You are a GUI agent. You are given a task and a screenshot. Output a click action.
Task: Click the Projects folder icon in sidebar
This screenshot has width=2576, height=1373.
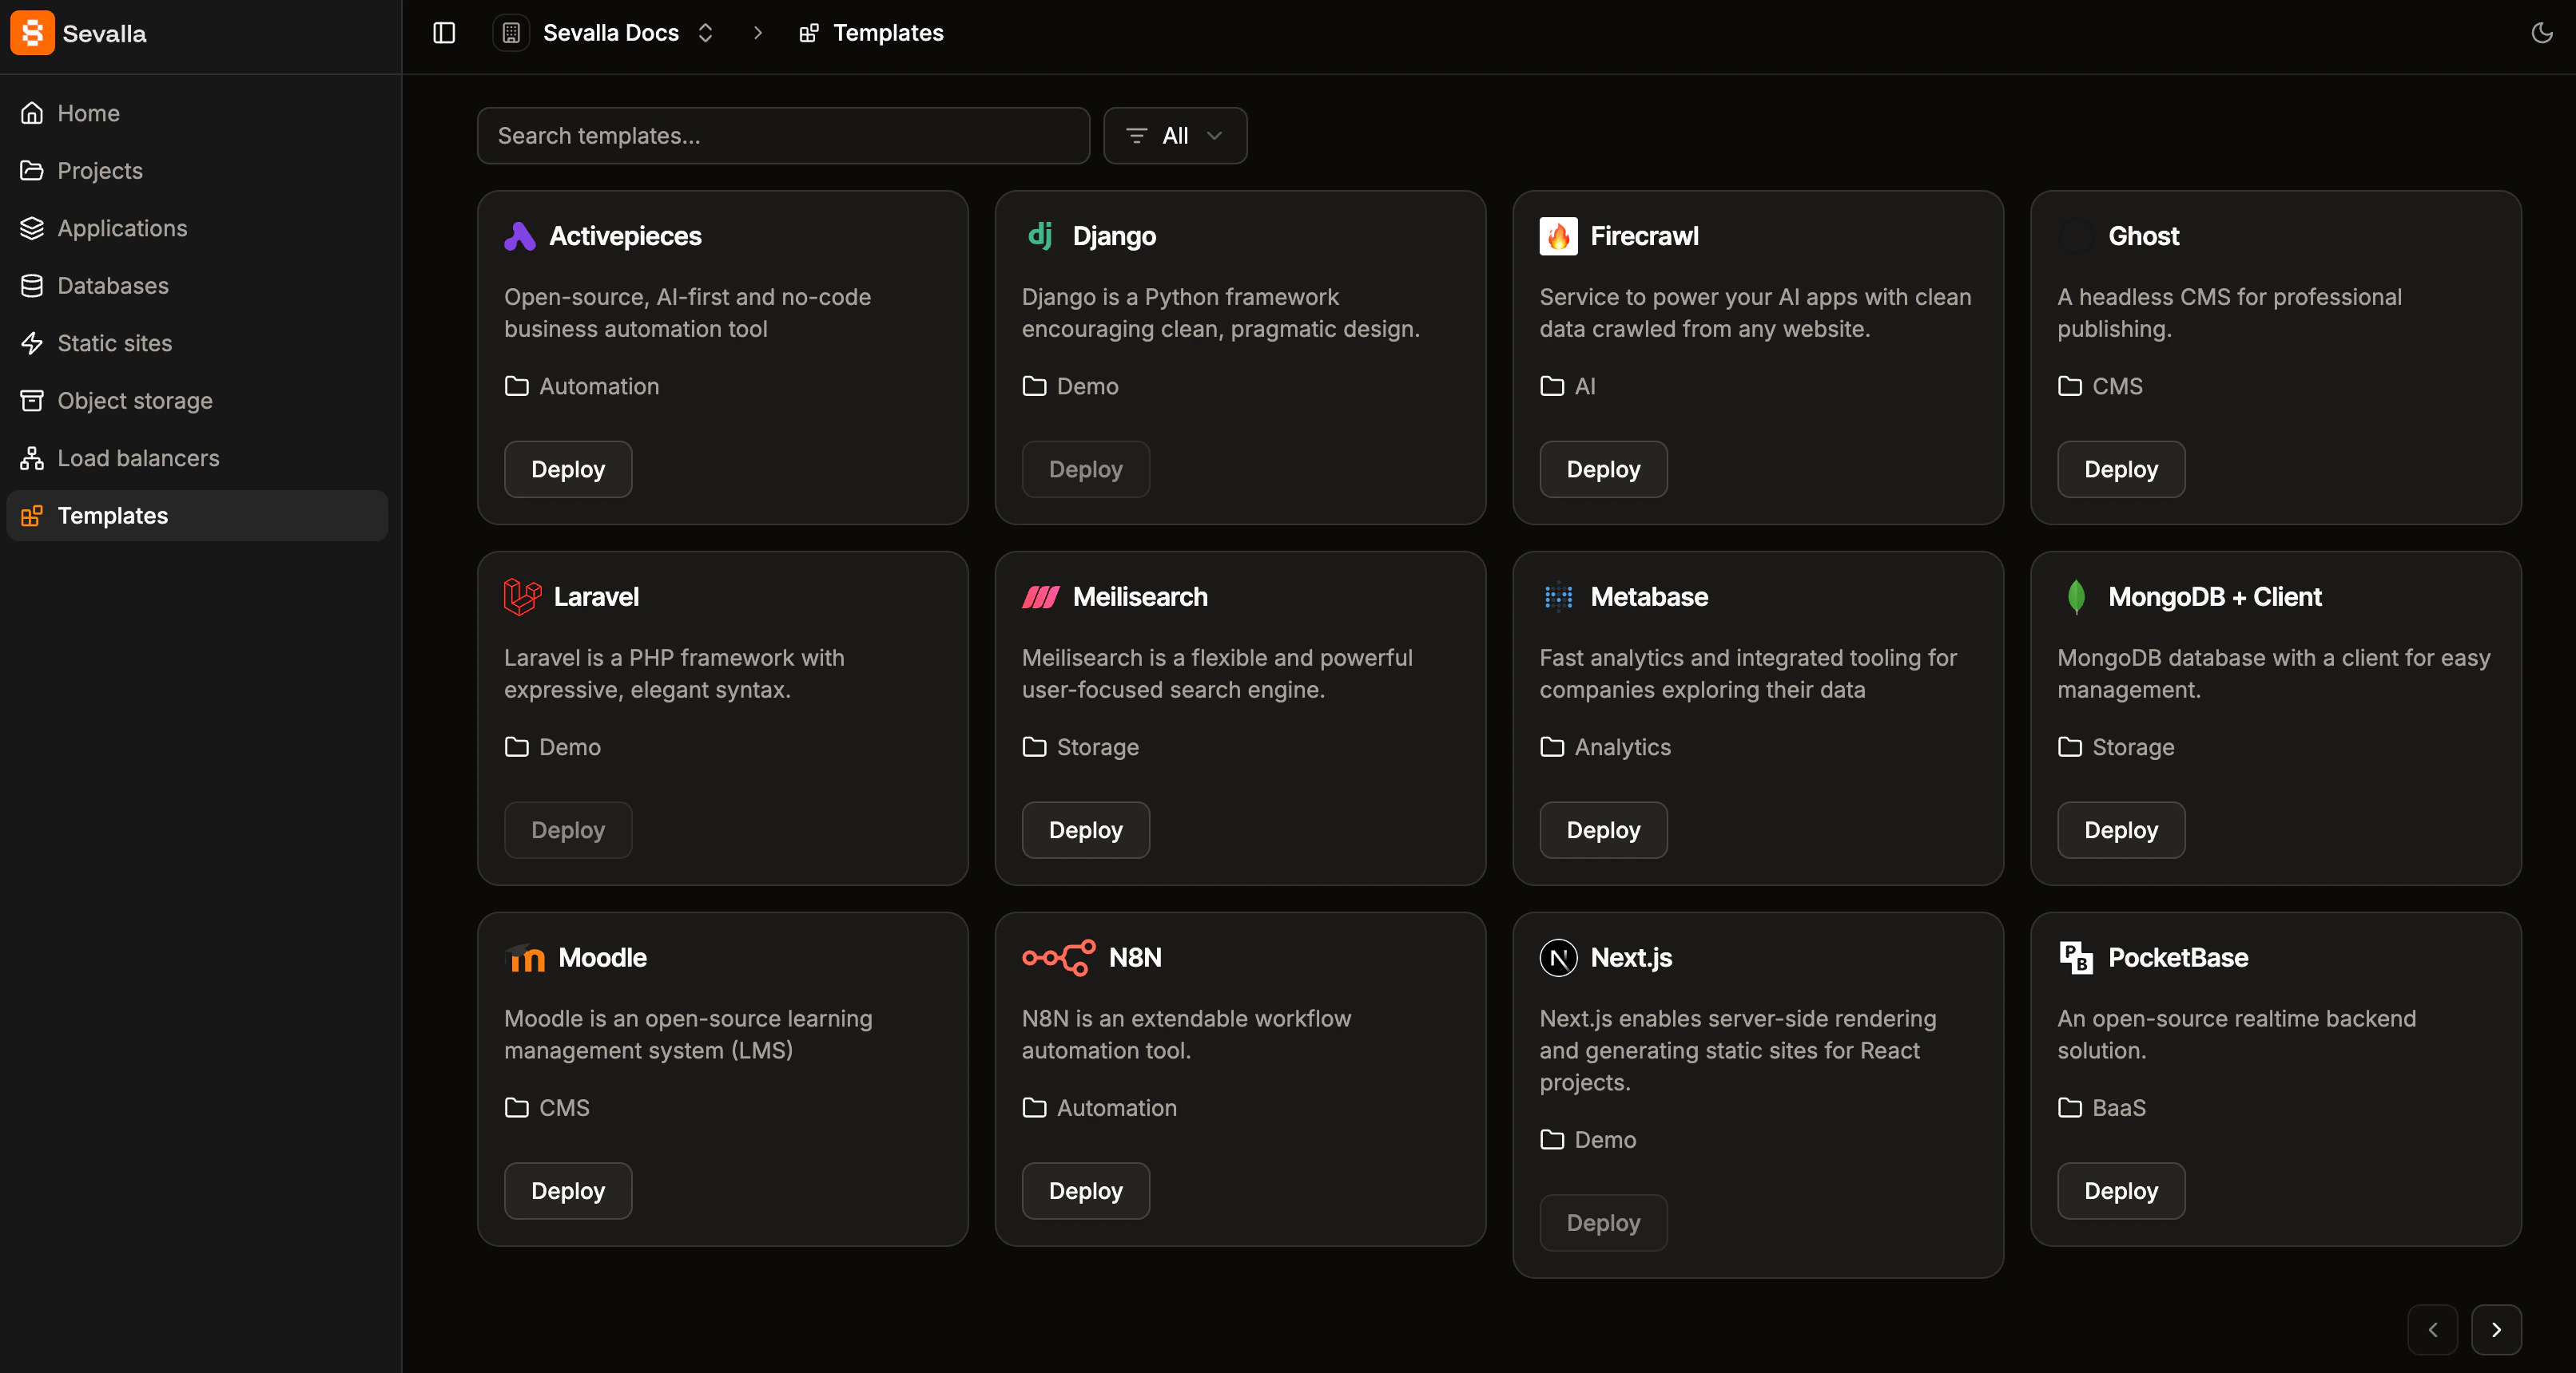pos(32,171)
